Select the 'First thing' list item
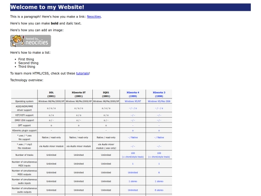The height and width of the screenshot is (196, 261). [26, 60]
